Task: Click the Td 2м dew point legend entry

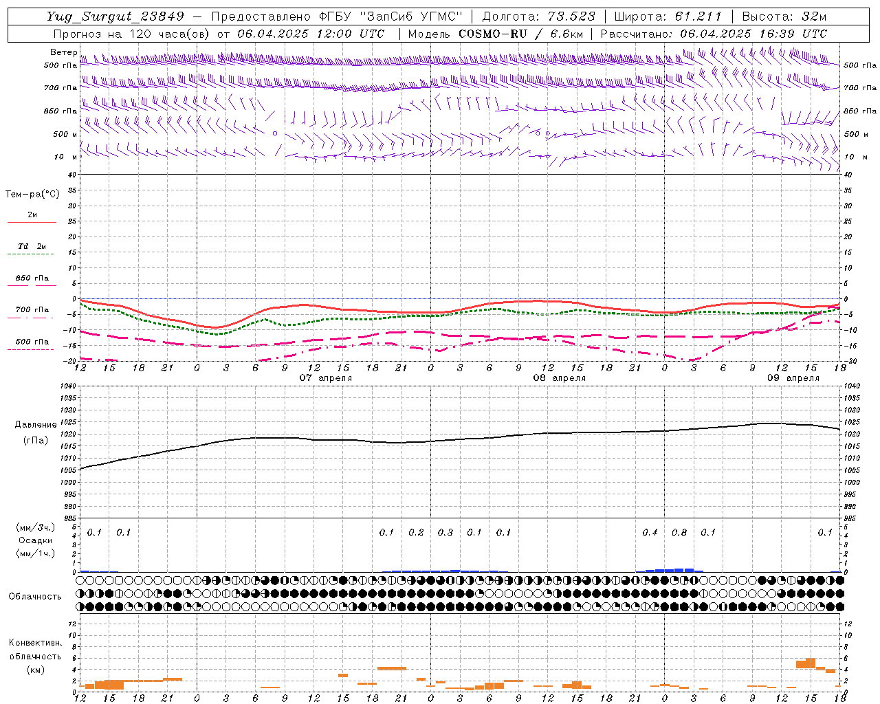Action: point(32,246)
